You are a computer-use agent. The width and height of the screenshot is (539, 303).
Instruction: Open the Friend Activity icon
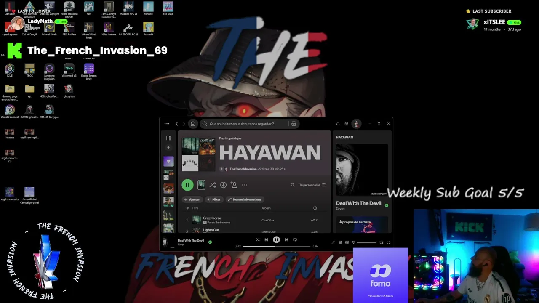346,124
